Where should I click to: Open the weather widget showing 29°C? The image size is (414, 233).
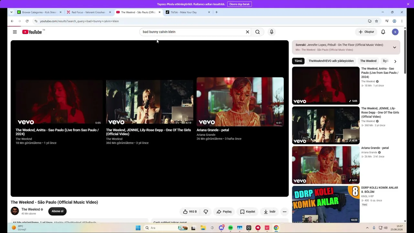point(19,228)
